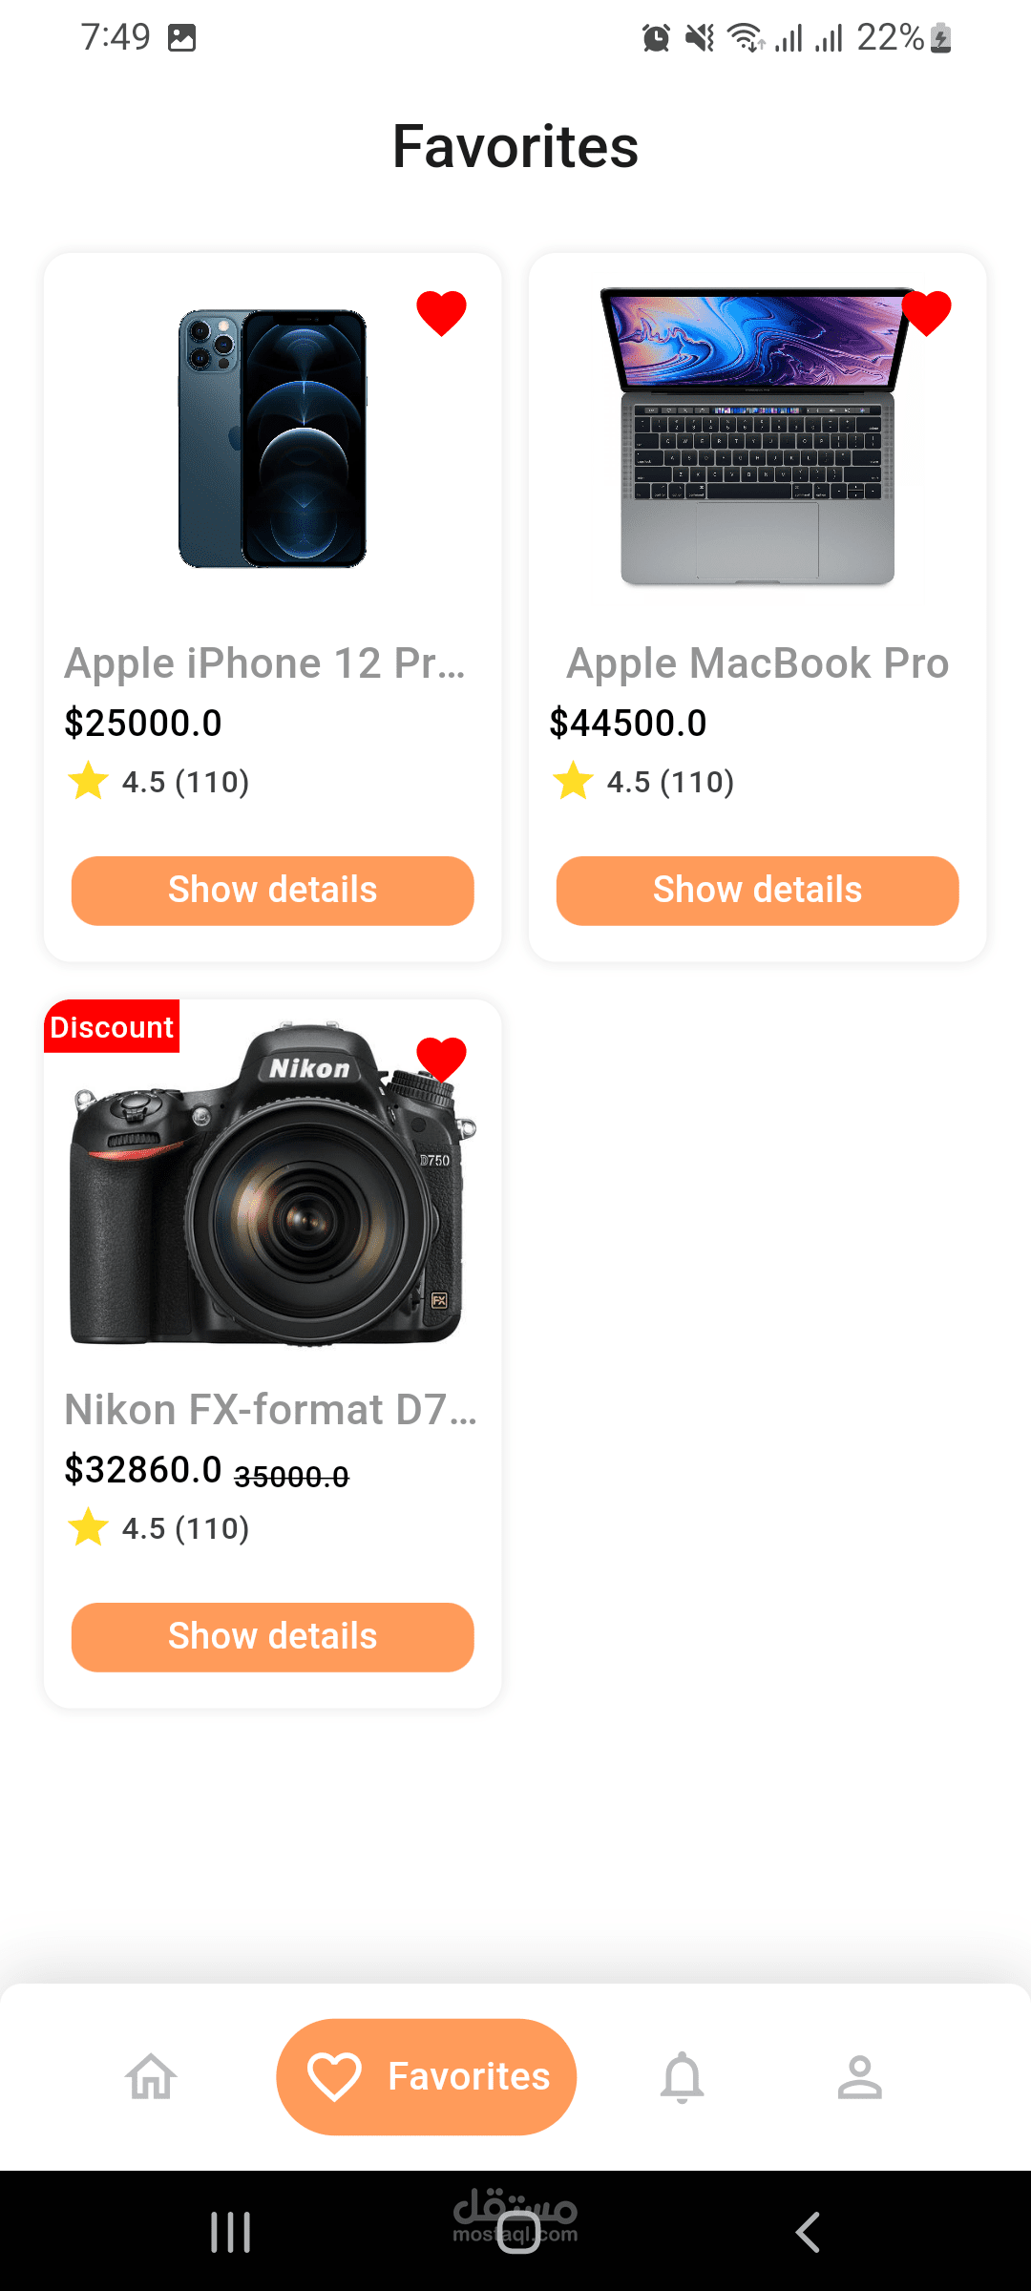
Task: Open the notifications bell icon
Action: point(682,2077)
